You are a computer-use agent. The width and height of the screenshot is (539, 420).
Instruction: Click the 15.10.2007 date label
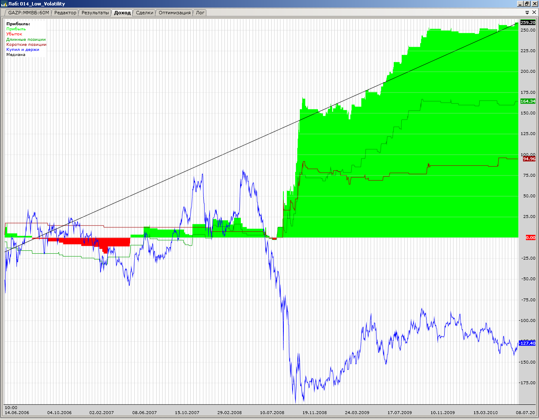click(187, 413)
